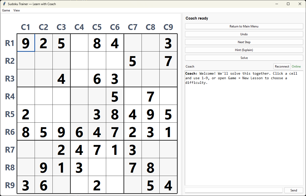Select the cell containing 5 at R2 C7

pos(133,61)
